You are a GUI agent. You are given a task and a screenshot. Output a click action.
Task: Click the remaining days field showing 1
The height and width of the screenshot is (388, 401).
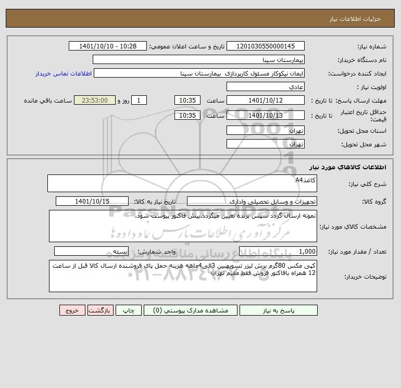[x=139, y=101]
